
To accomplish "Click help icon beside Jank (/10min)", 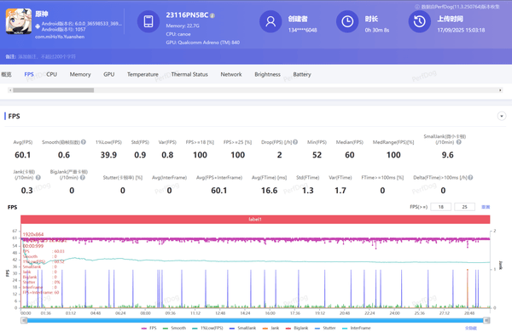I will 38,178.
